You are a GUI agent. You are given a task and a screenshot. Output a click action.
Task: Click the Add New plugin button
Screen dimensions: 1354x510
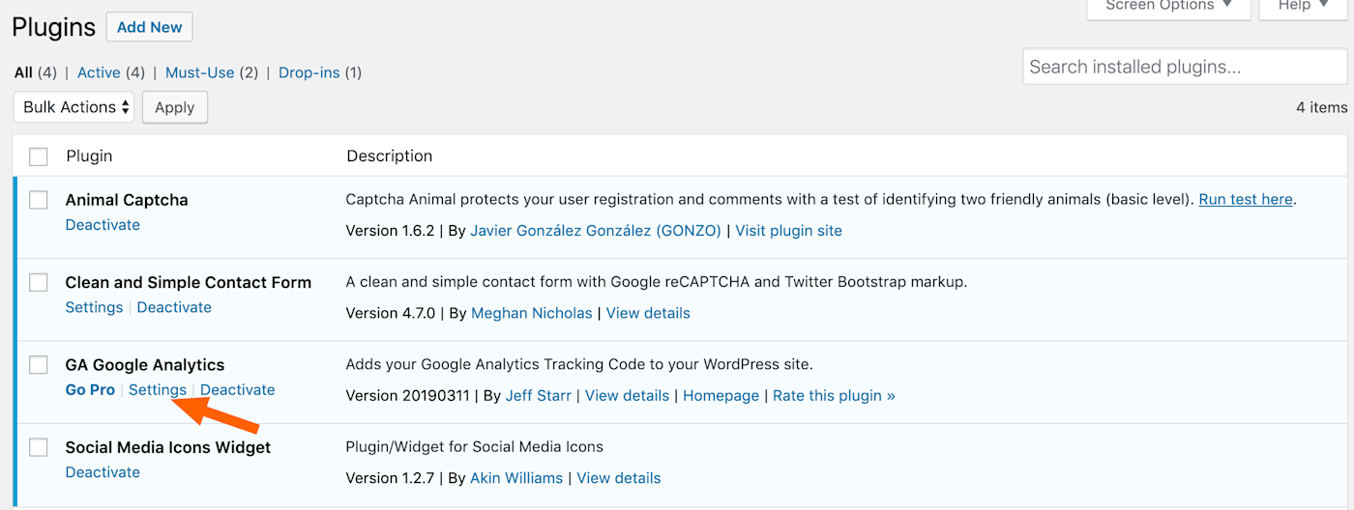pos(150,27)
